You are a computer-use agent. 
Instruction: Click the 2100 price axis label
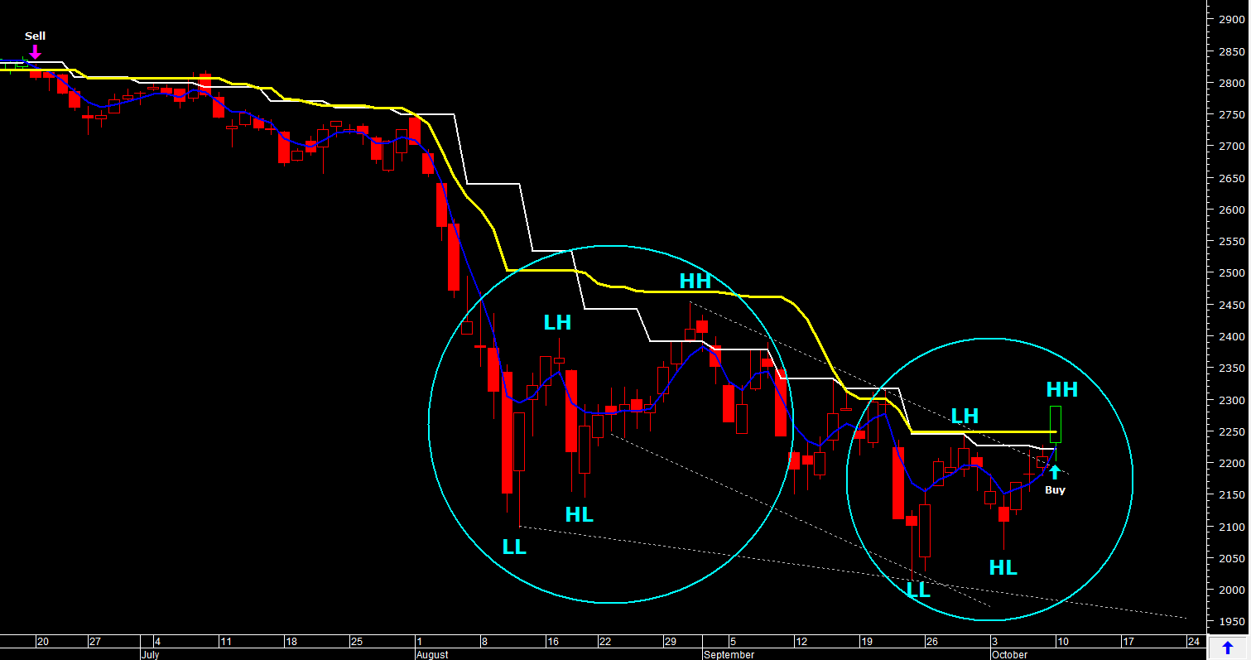pos(1231,527)
